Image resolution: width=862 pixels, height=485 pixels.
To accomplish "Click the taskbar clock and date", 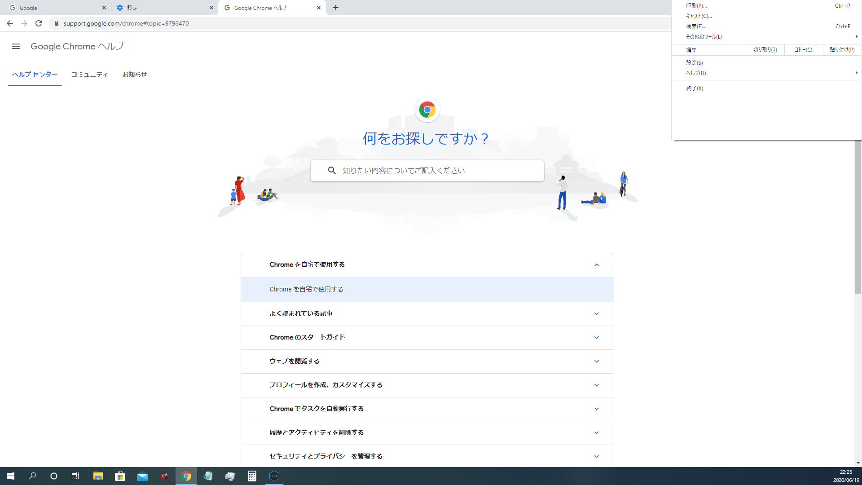I will 846,476.
